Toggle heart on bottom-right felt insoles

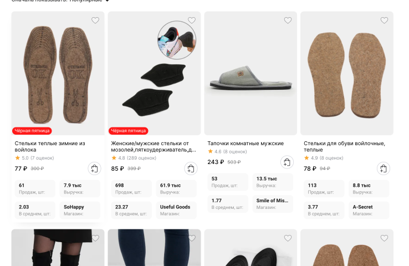tap(384, 238)
